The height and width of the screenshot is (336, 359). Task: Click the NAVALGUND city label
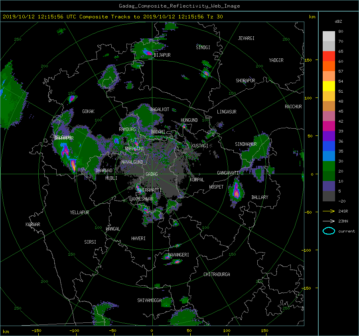[132, 162]
